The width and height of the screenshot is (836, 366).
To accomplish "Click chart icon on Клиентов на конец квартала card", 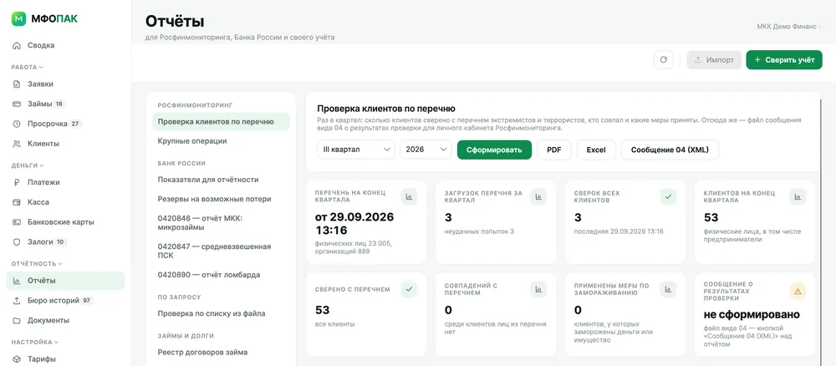I will coord(798,196).
